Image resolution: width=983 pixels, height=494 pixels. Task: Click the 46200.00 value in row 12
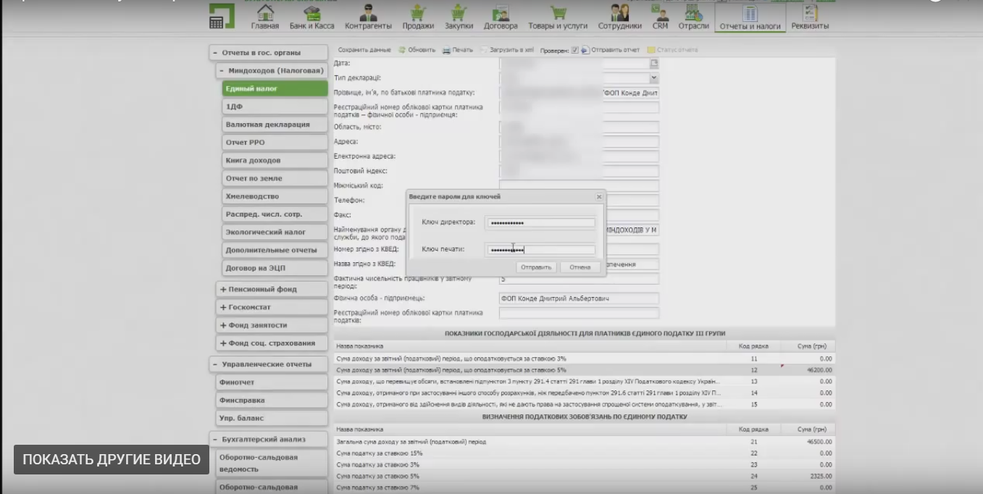(x=819, y=369)
